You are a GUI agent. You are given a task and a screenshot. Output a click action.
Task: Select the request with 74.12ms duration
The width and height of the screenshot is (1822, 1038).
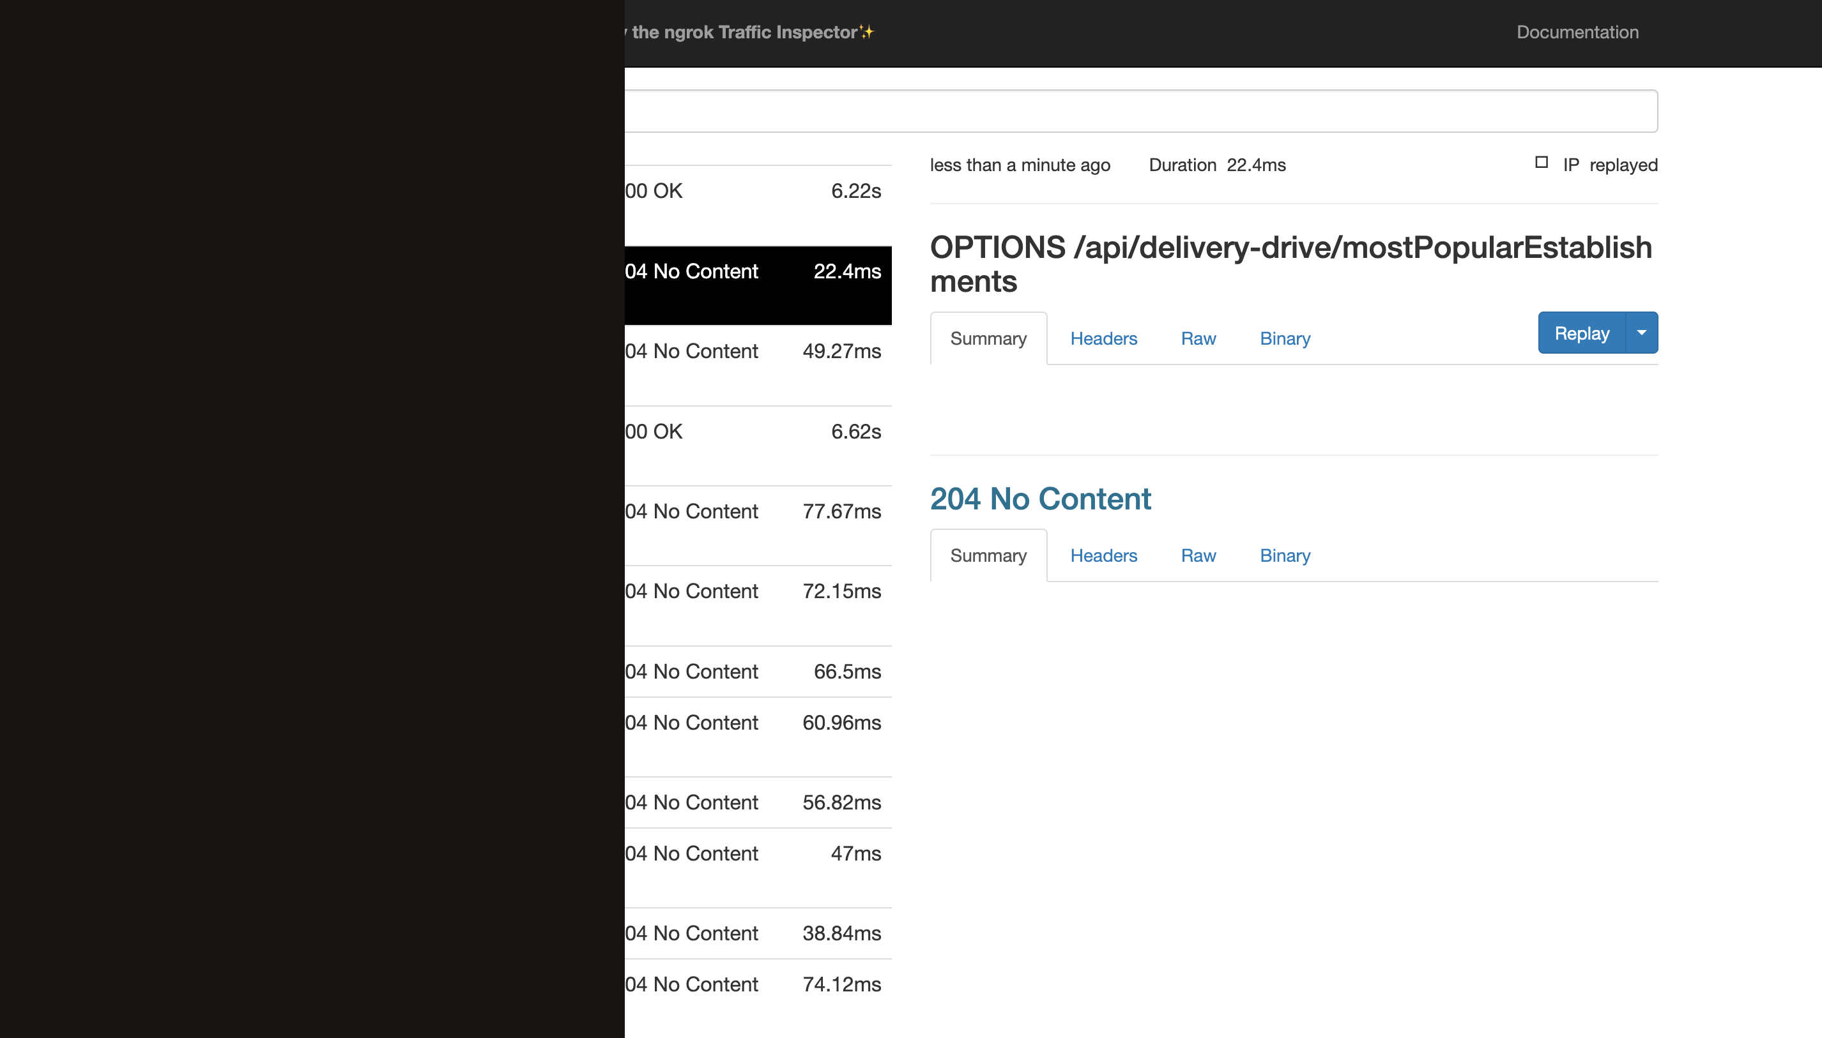point(756,984)
